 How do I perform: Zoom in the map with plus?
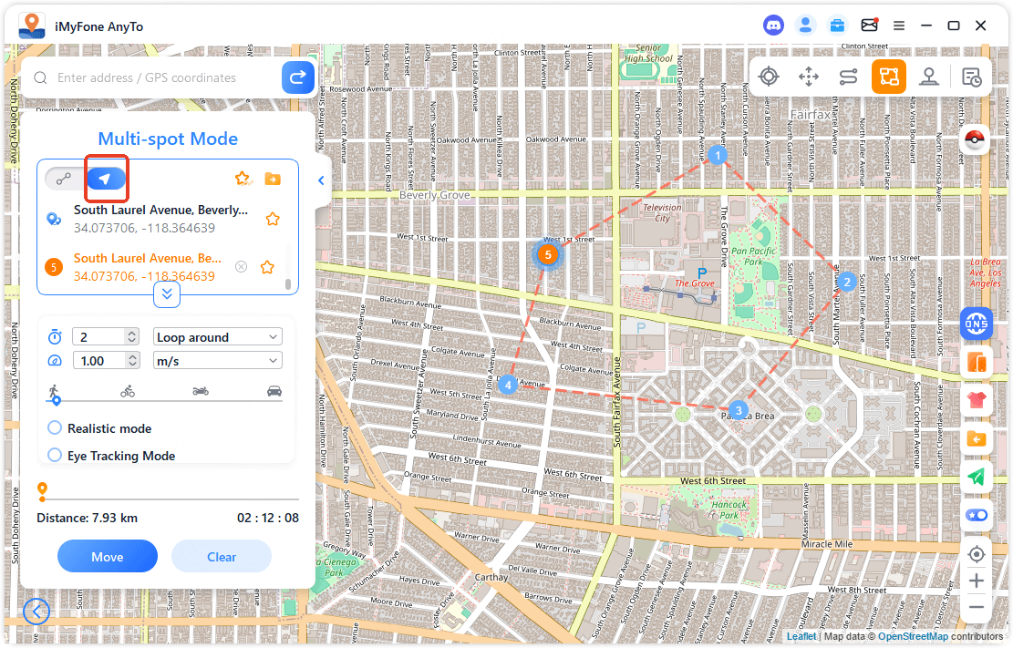tap(977, 581)
